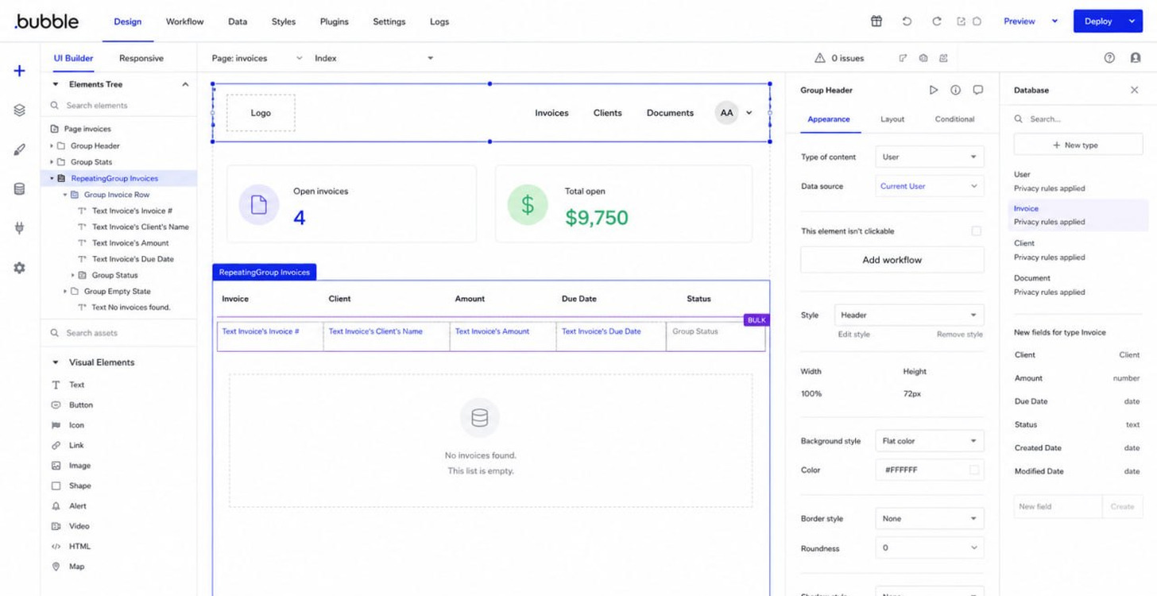Screen dimensions: 1157x596
Task: Close the Database panel
Action: [1134, 90]
